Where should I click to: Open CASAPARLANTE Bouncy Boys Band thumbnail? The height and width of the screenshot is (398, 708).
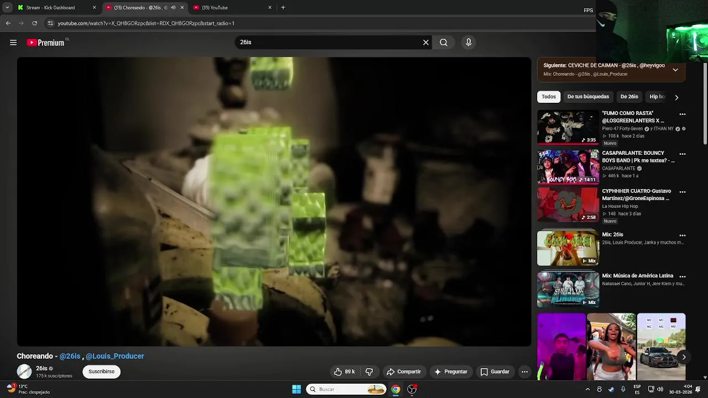pos(568,167)
